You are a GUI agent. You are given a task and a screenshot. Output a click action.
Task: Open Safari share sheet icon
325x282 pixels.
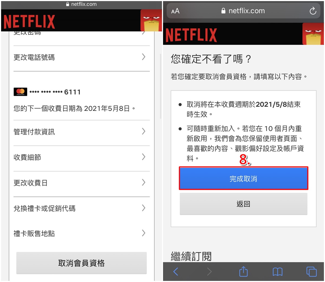coord(243,271)
